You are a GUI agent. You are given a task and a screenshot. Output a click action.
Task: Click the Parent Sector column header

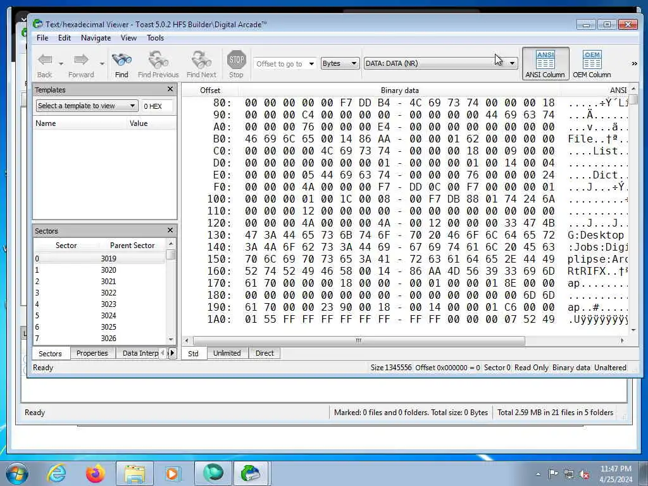point(132,245)
